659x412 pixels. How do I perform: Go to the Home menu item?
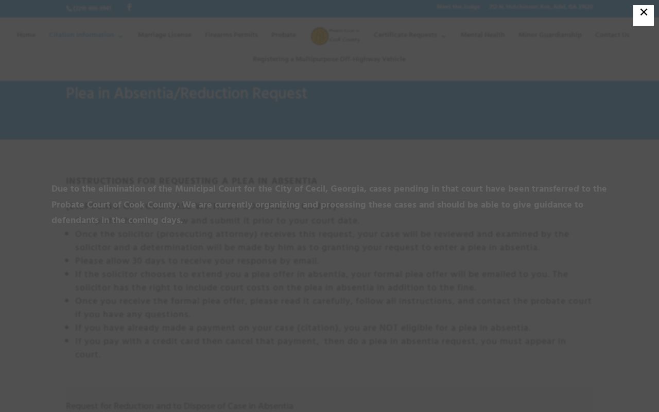tap(26, 35)
